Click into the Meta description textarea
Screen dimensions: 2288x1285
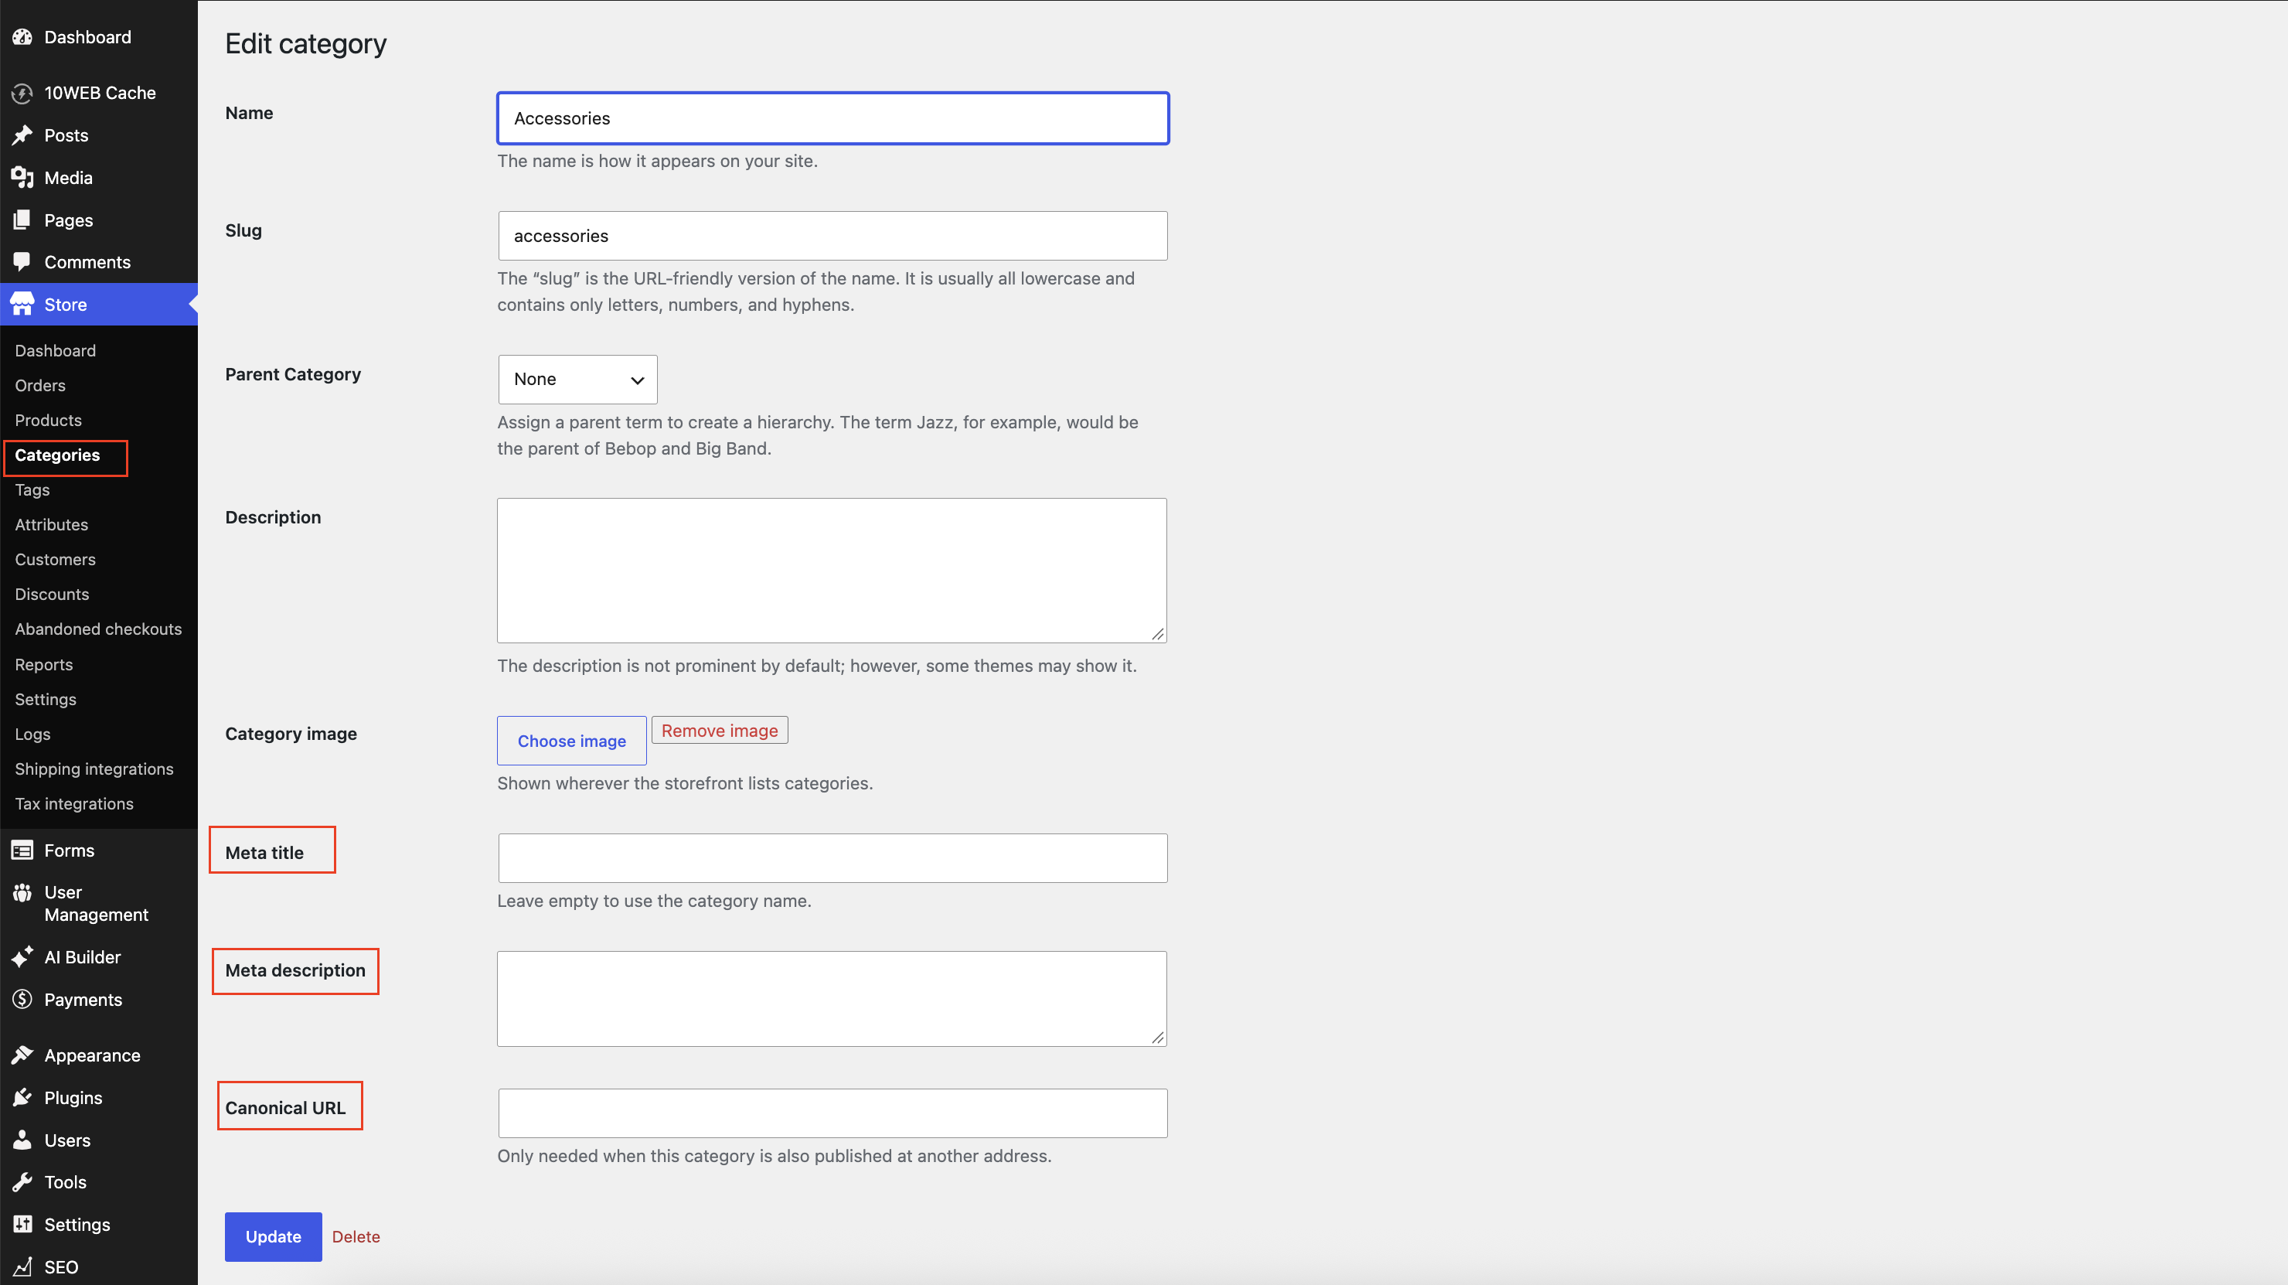(832, 999)
